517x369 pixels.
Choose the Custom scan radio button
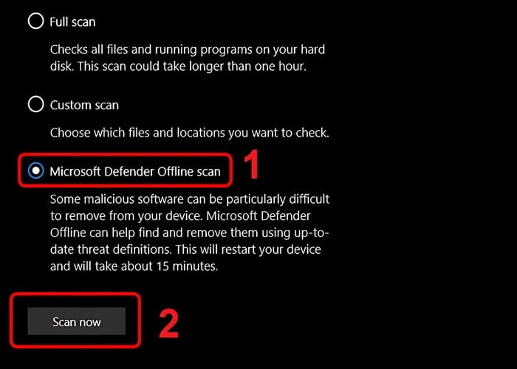coord(35,105)
